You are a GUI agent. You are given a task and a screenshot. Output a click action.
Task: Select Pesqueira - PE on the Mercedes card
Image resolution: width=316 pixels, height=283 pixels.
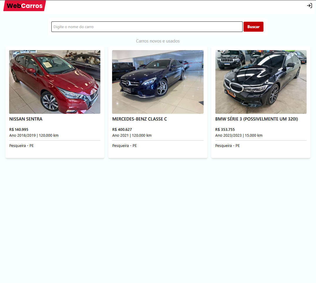point(124,145)
